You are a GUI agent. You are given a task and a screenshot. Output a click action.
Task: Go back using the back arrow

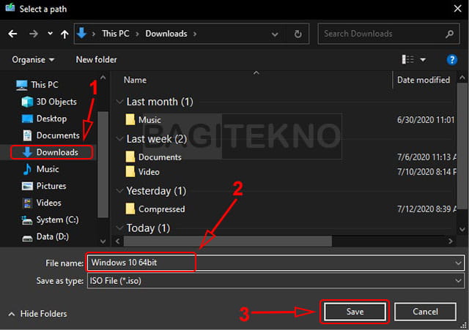(x=12, y=34)
